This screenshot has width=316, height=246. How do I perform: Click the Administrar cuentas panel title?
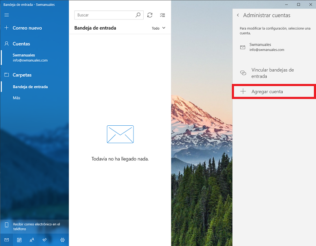[267, 15]
